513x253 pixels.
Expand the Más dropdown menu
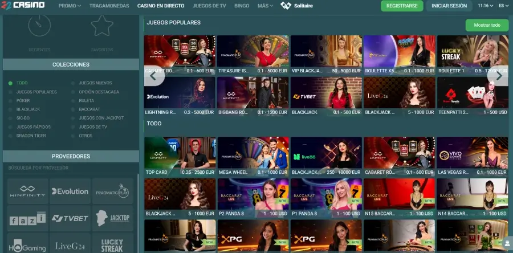click(x=265, y=6)
